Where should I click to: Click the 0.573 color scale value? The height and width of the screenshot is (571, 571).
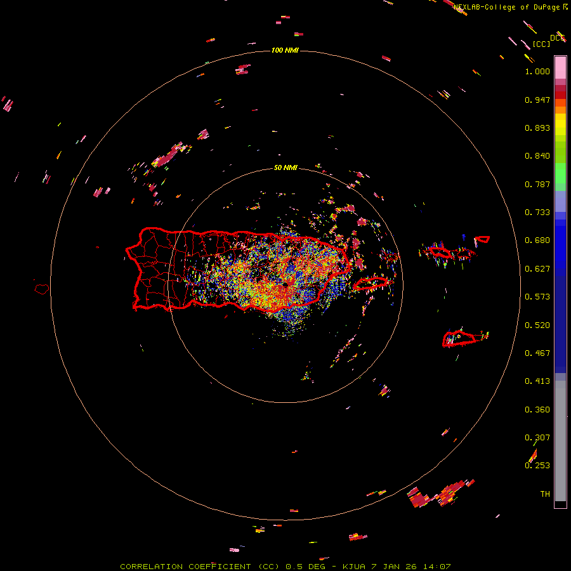tap(537, 297)
